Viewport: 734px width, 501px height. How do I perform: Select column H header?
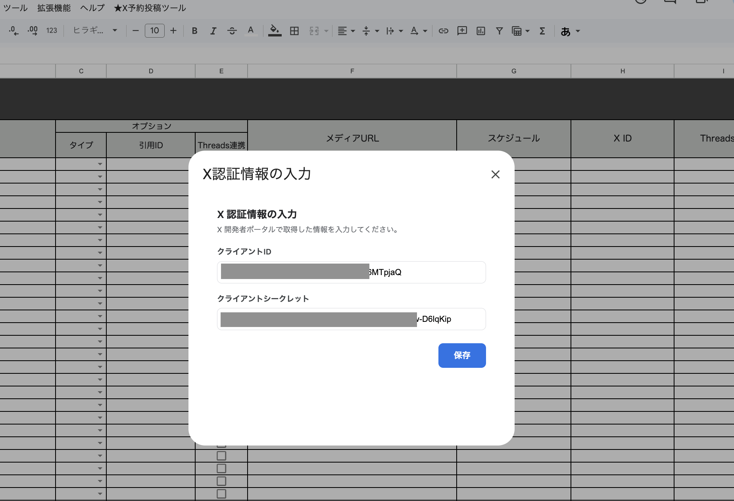tap(623, 71)
